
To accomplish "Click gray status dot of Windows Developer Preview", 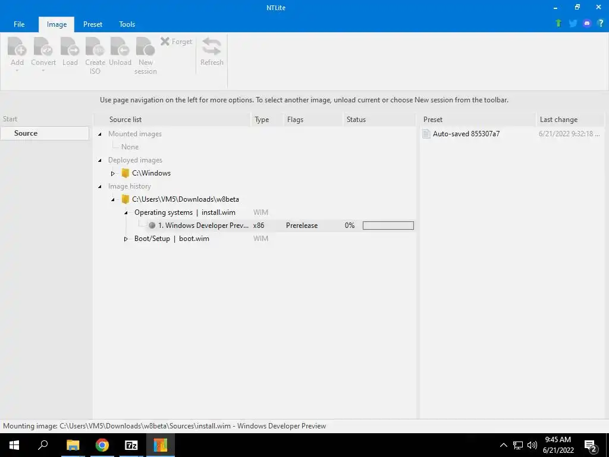I will [152, 226].
